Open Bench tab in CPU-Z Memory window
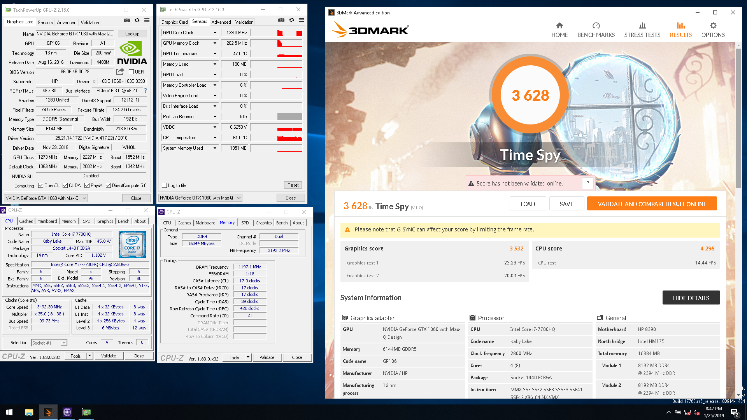The height and width of the screenshot is (420, 747). coord(282,223)
